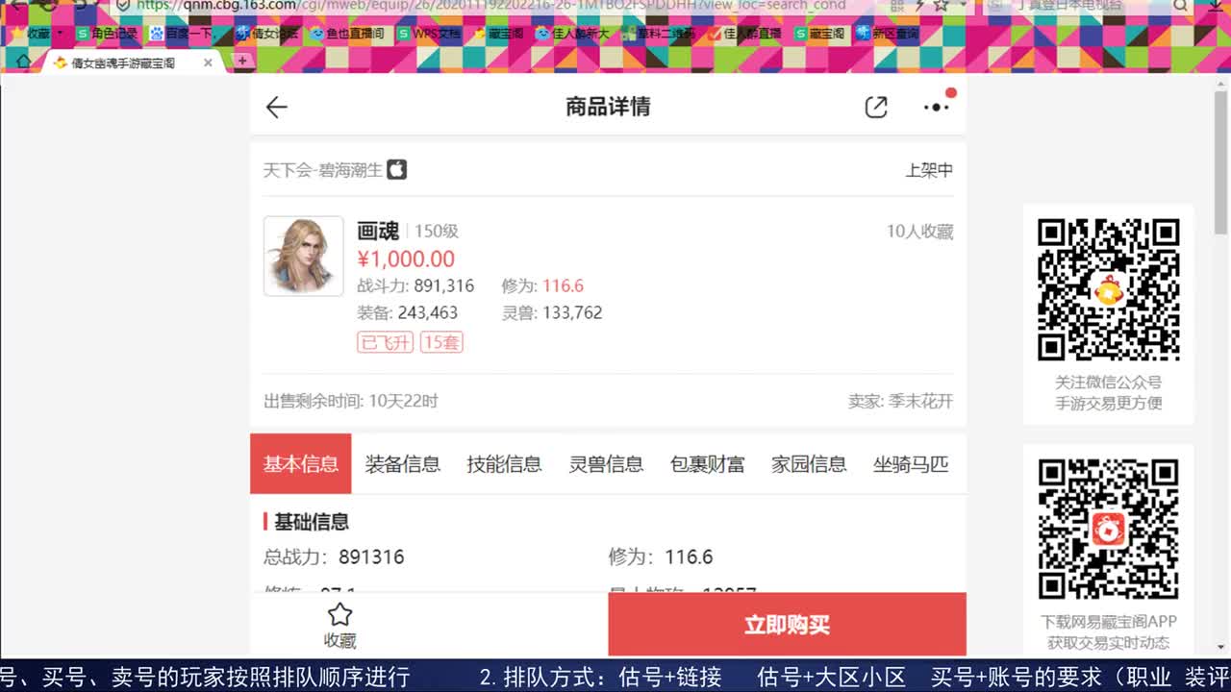1231x692 pixels.
Task: Open the three-dot more menu
Action: click(937, 107)
